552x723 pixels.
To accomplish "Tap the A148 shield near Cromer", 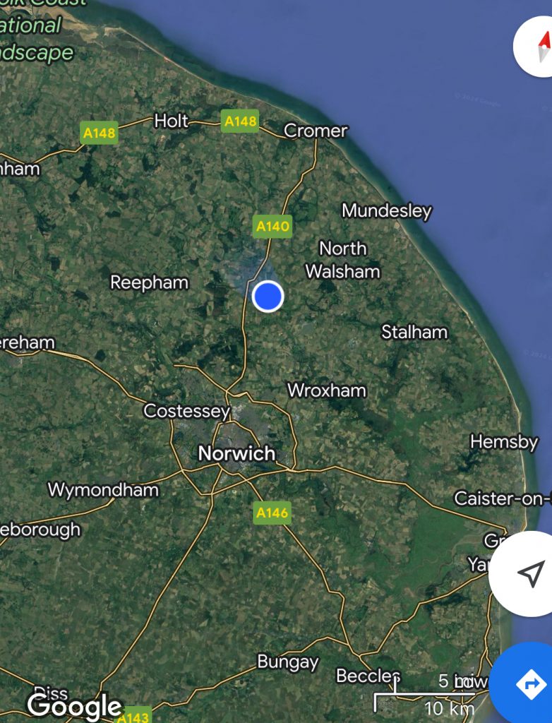I will pyautogui.click(x=240, y=121).
